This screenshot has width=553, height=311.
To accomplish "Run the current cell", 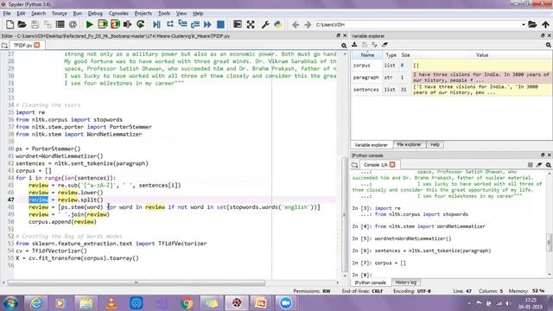I will [103, 24].
